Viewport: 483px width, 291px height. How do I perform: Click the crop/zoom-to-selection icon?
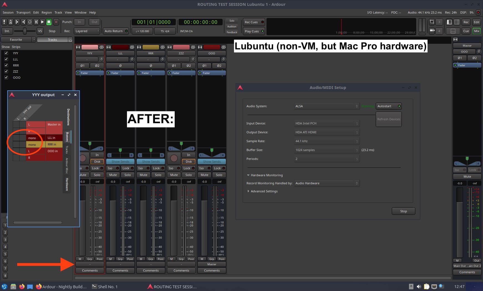432,22
